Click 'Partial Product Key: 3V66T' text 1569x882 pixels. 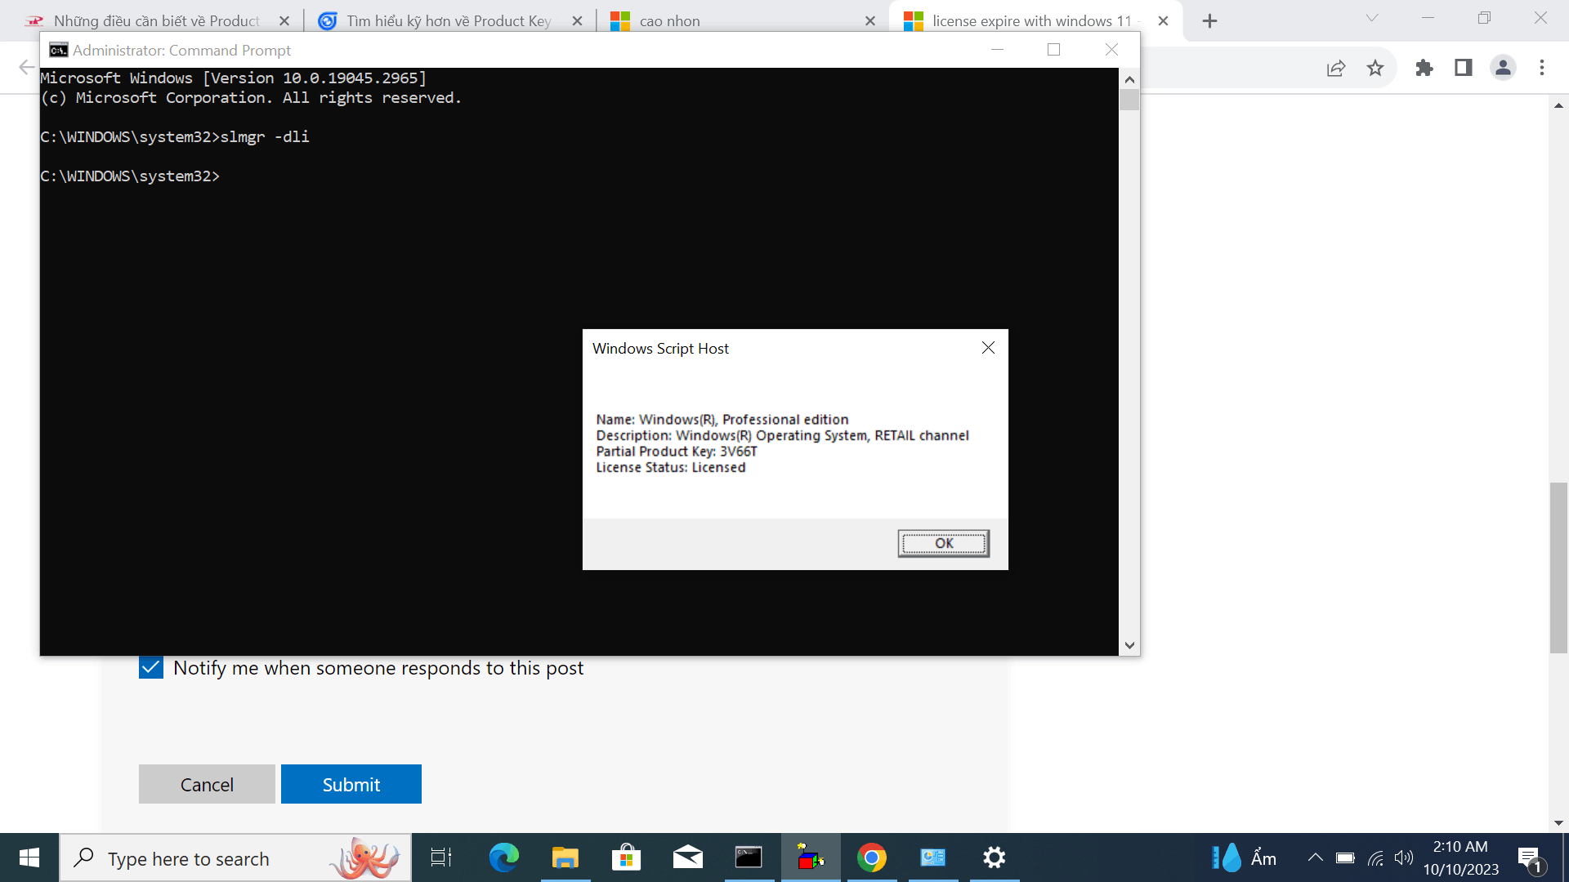tap(677, 452)
